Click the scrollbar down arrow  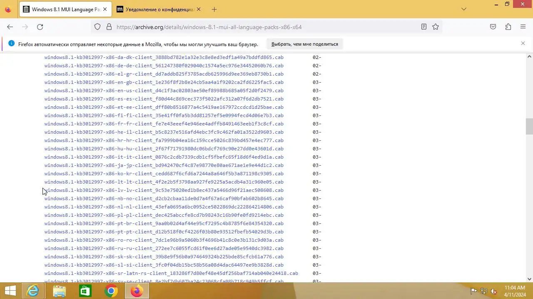pos(529,279)
